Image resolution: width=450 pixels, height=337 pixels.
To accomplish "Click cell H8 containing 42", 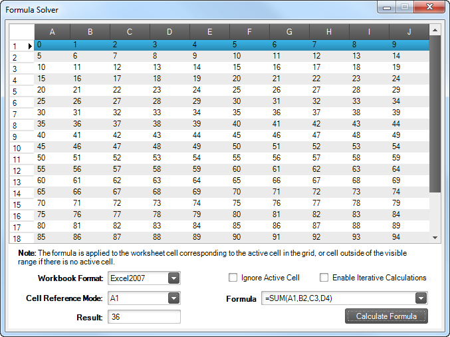I will click(329, 124).
